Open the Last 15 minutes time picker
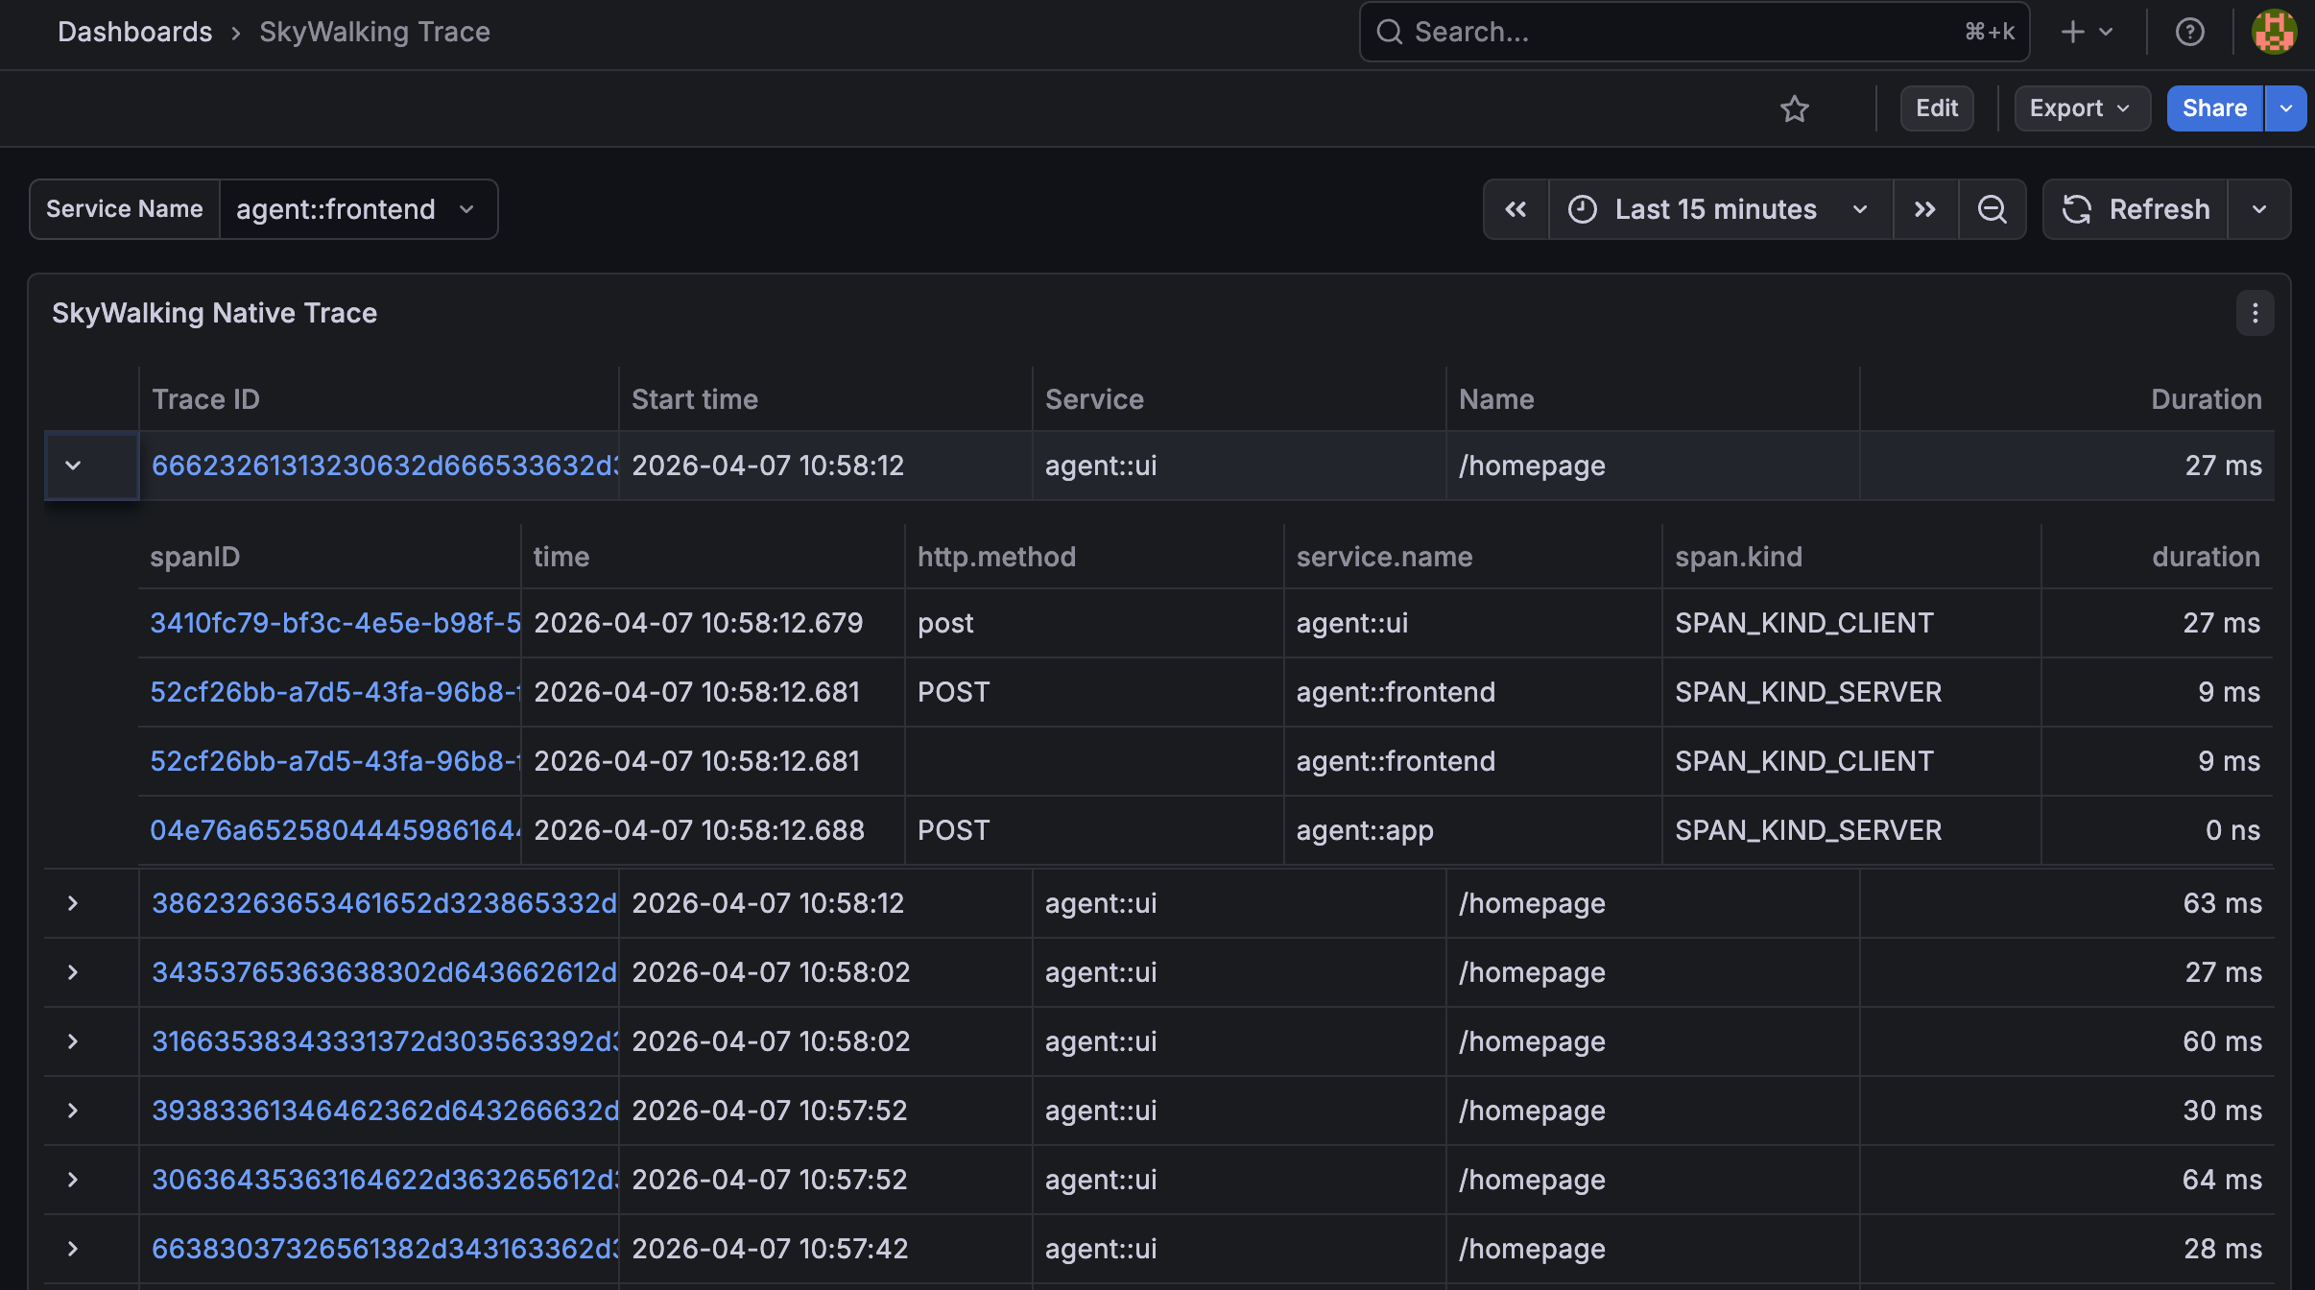2315x1290 pixels. pos(1717,209)
